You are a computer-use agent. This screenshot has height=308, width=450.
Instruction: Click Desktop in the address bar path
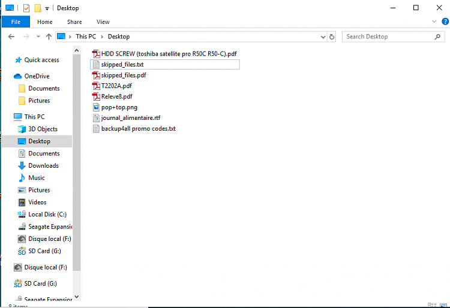tap(119, 37)
